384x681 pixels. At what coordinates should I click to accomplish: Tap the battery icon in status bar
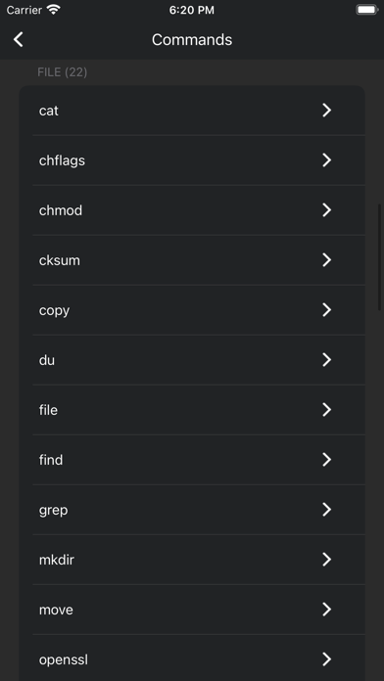pos(366,10)
